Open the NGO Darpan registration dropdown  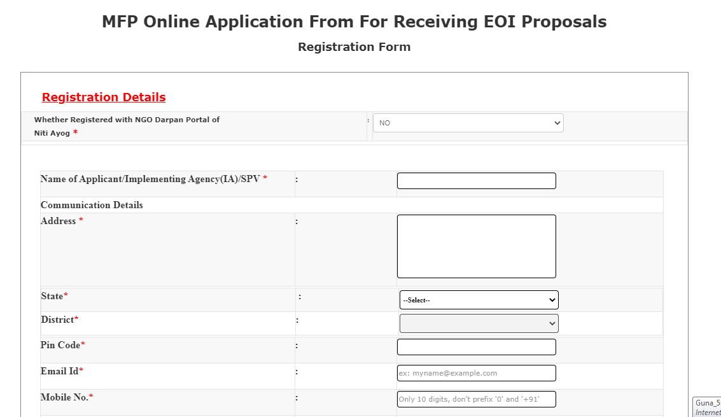468,123
